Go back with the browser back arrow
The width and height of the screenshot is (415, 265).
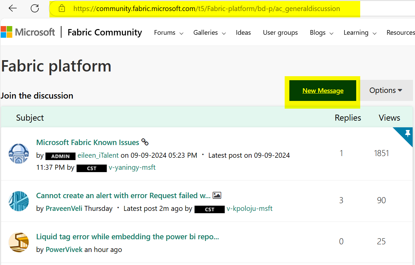click(13, 8)
